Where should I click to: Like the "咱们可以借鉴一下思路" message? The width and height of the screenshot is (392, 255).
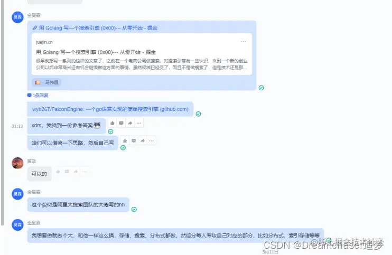tap(125, 141)
